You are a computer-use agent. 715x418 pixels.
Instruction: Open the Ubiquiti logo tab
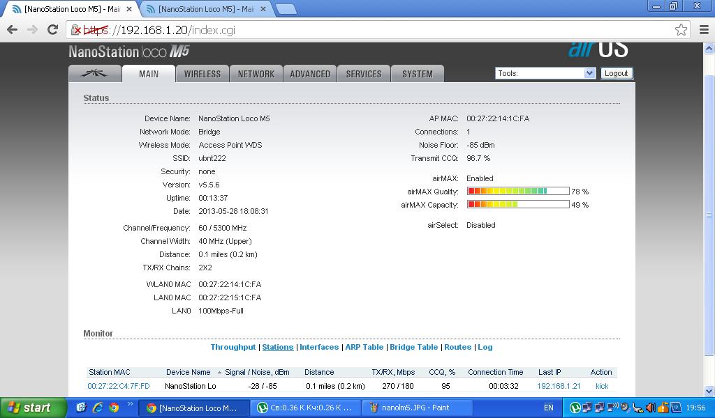point(95,73)
